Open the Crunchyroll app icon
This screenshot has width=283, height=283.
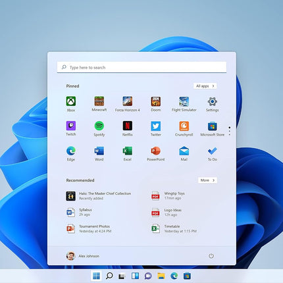tap(184, 128)
